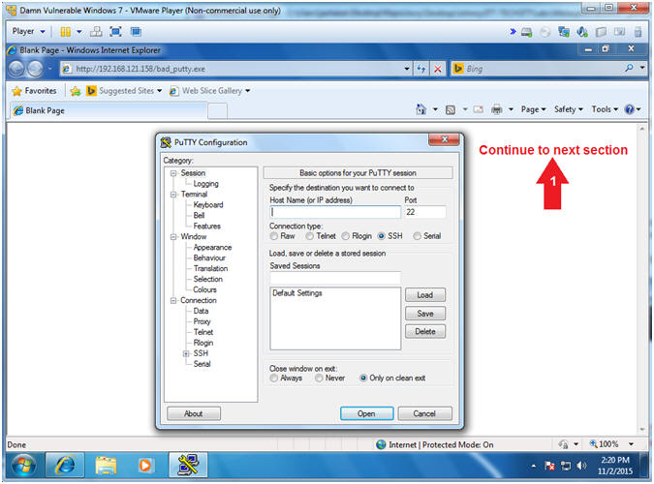Open the IE address bar dropdown arrow
Image resolution: width=654 pixels, height=484 pixels.
407,69
